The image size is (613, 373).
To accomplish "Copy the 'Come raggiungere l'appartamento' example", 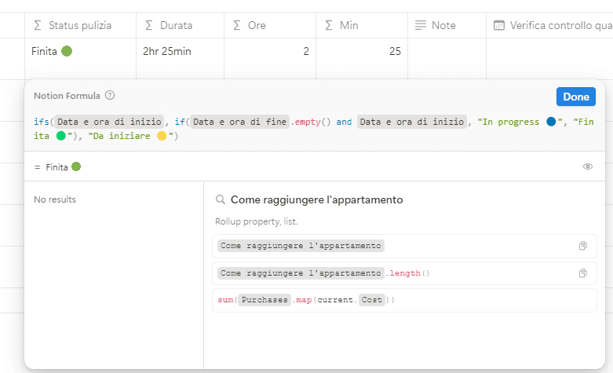I will [x=583, y=246].
